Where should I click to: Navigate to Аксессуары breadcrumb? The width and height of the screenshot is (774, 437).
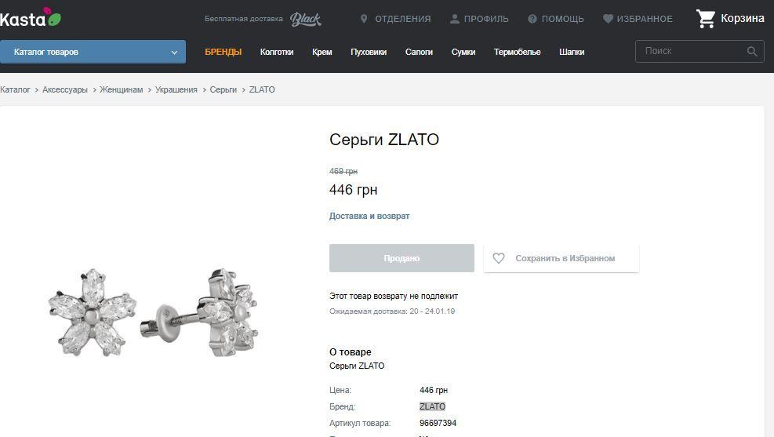[65, 90]
